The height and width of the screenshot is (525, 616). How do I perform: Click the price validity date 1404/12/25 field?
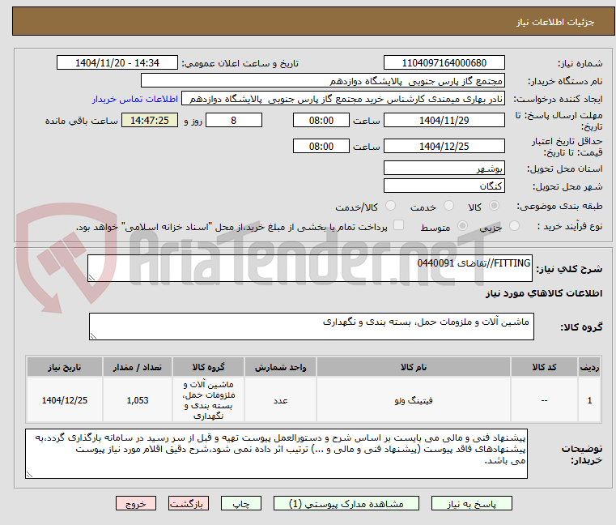(x=444, y=147)
